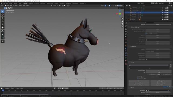Toggle eye visibility on Empty outliner row
This screenshot has height=97, width=173.
coord(164,20)
